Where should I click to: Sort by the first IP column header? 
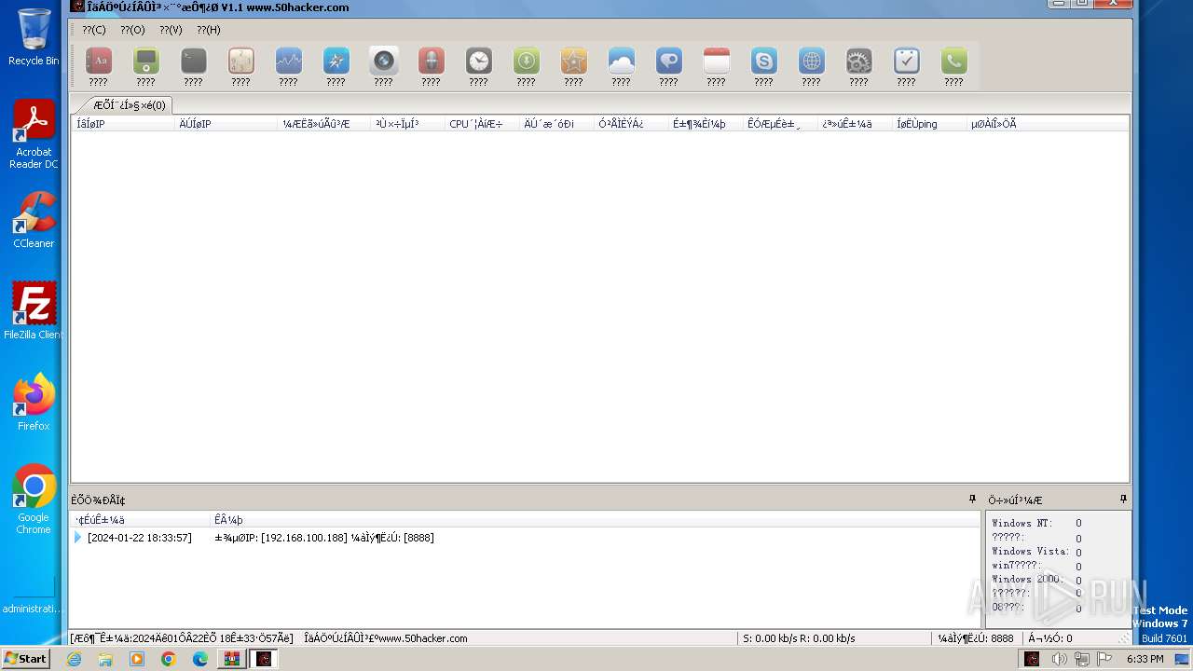[x=123, y=124]
